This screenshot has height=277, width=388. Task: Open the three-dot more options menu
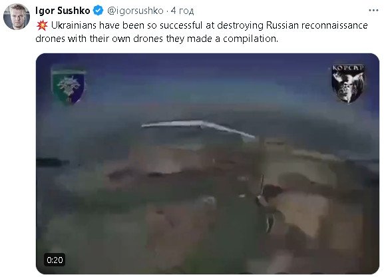click(373, 11)
